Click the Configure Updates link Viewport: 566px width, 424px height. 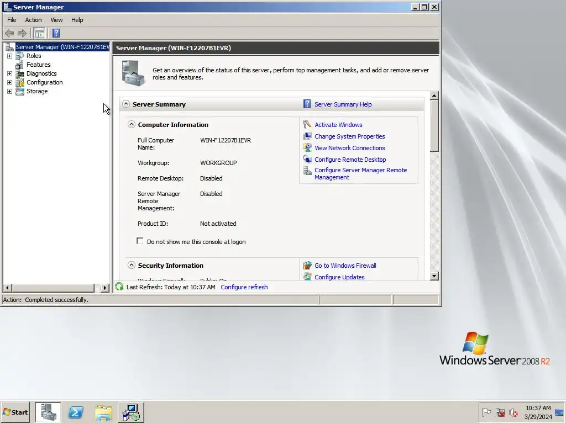(x=339, y=277)
